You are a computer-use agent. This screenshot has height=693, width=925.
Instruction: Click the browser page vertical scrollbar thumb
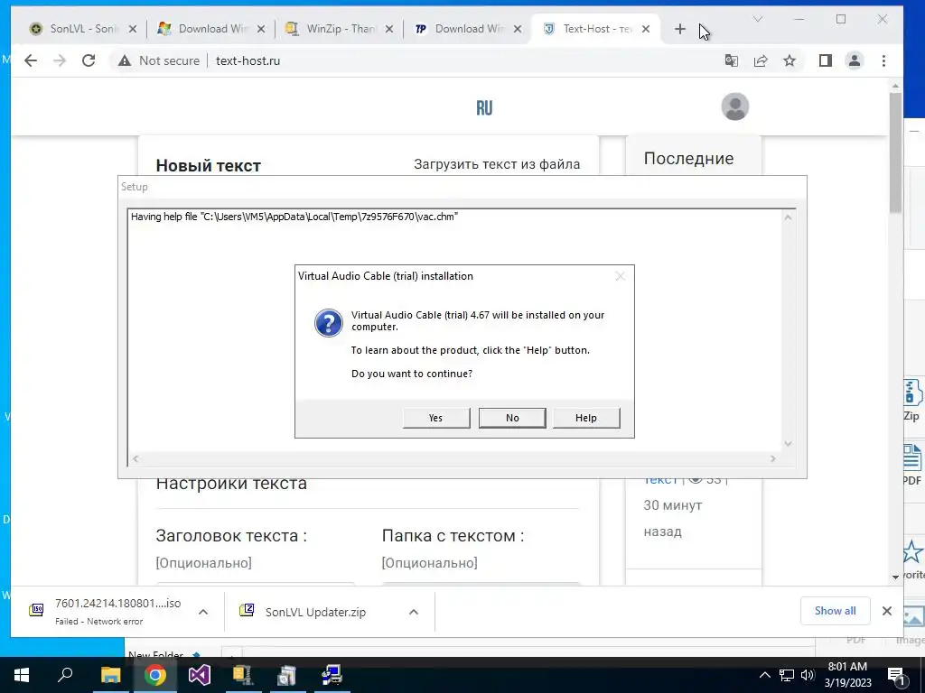[x=895, y=152]
